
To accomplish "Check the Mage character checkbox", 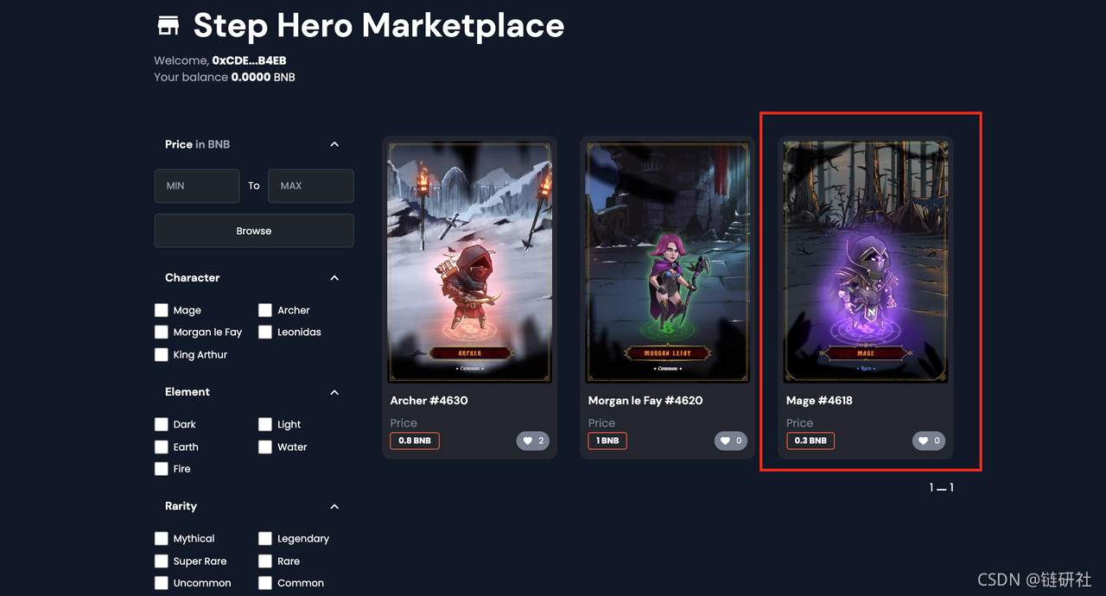I will tap(162, 310).
